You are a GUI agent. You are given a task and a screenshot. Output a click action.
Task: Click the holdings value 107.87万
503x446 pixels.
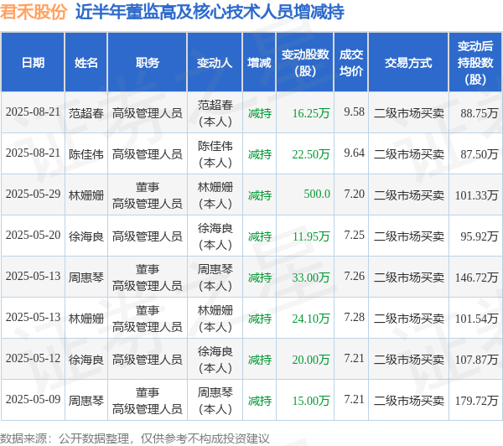point(476,360)
